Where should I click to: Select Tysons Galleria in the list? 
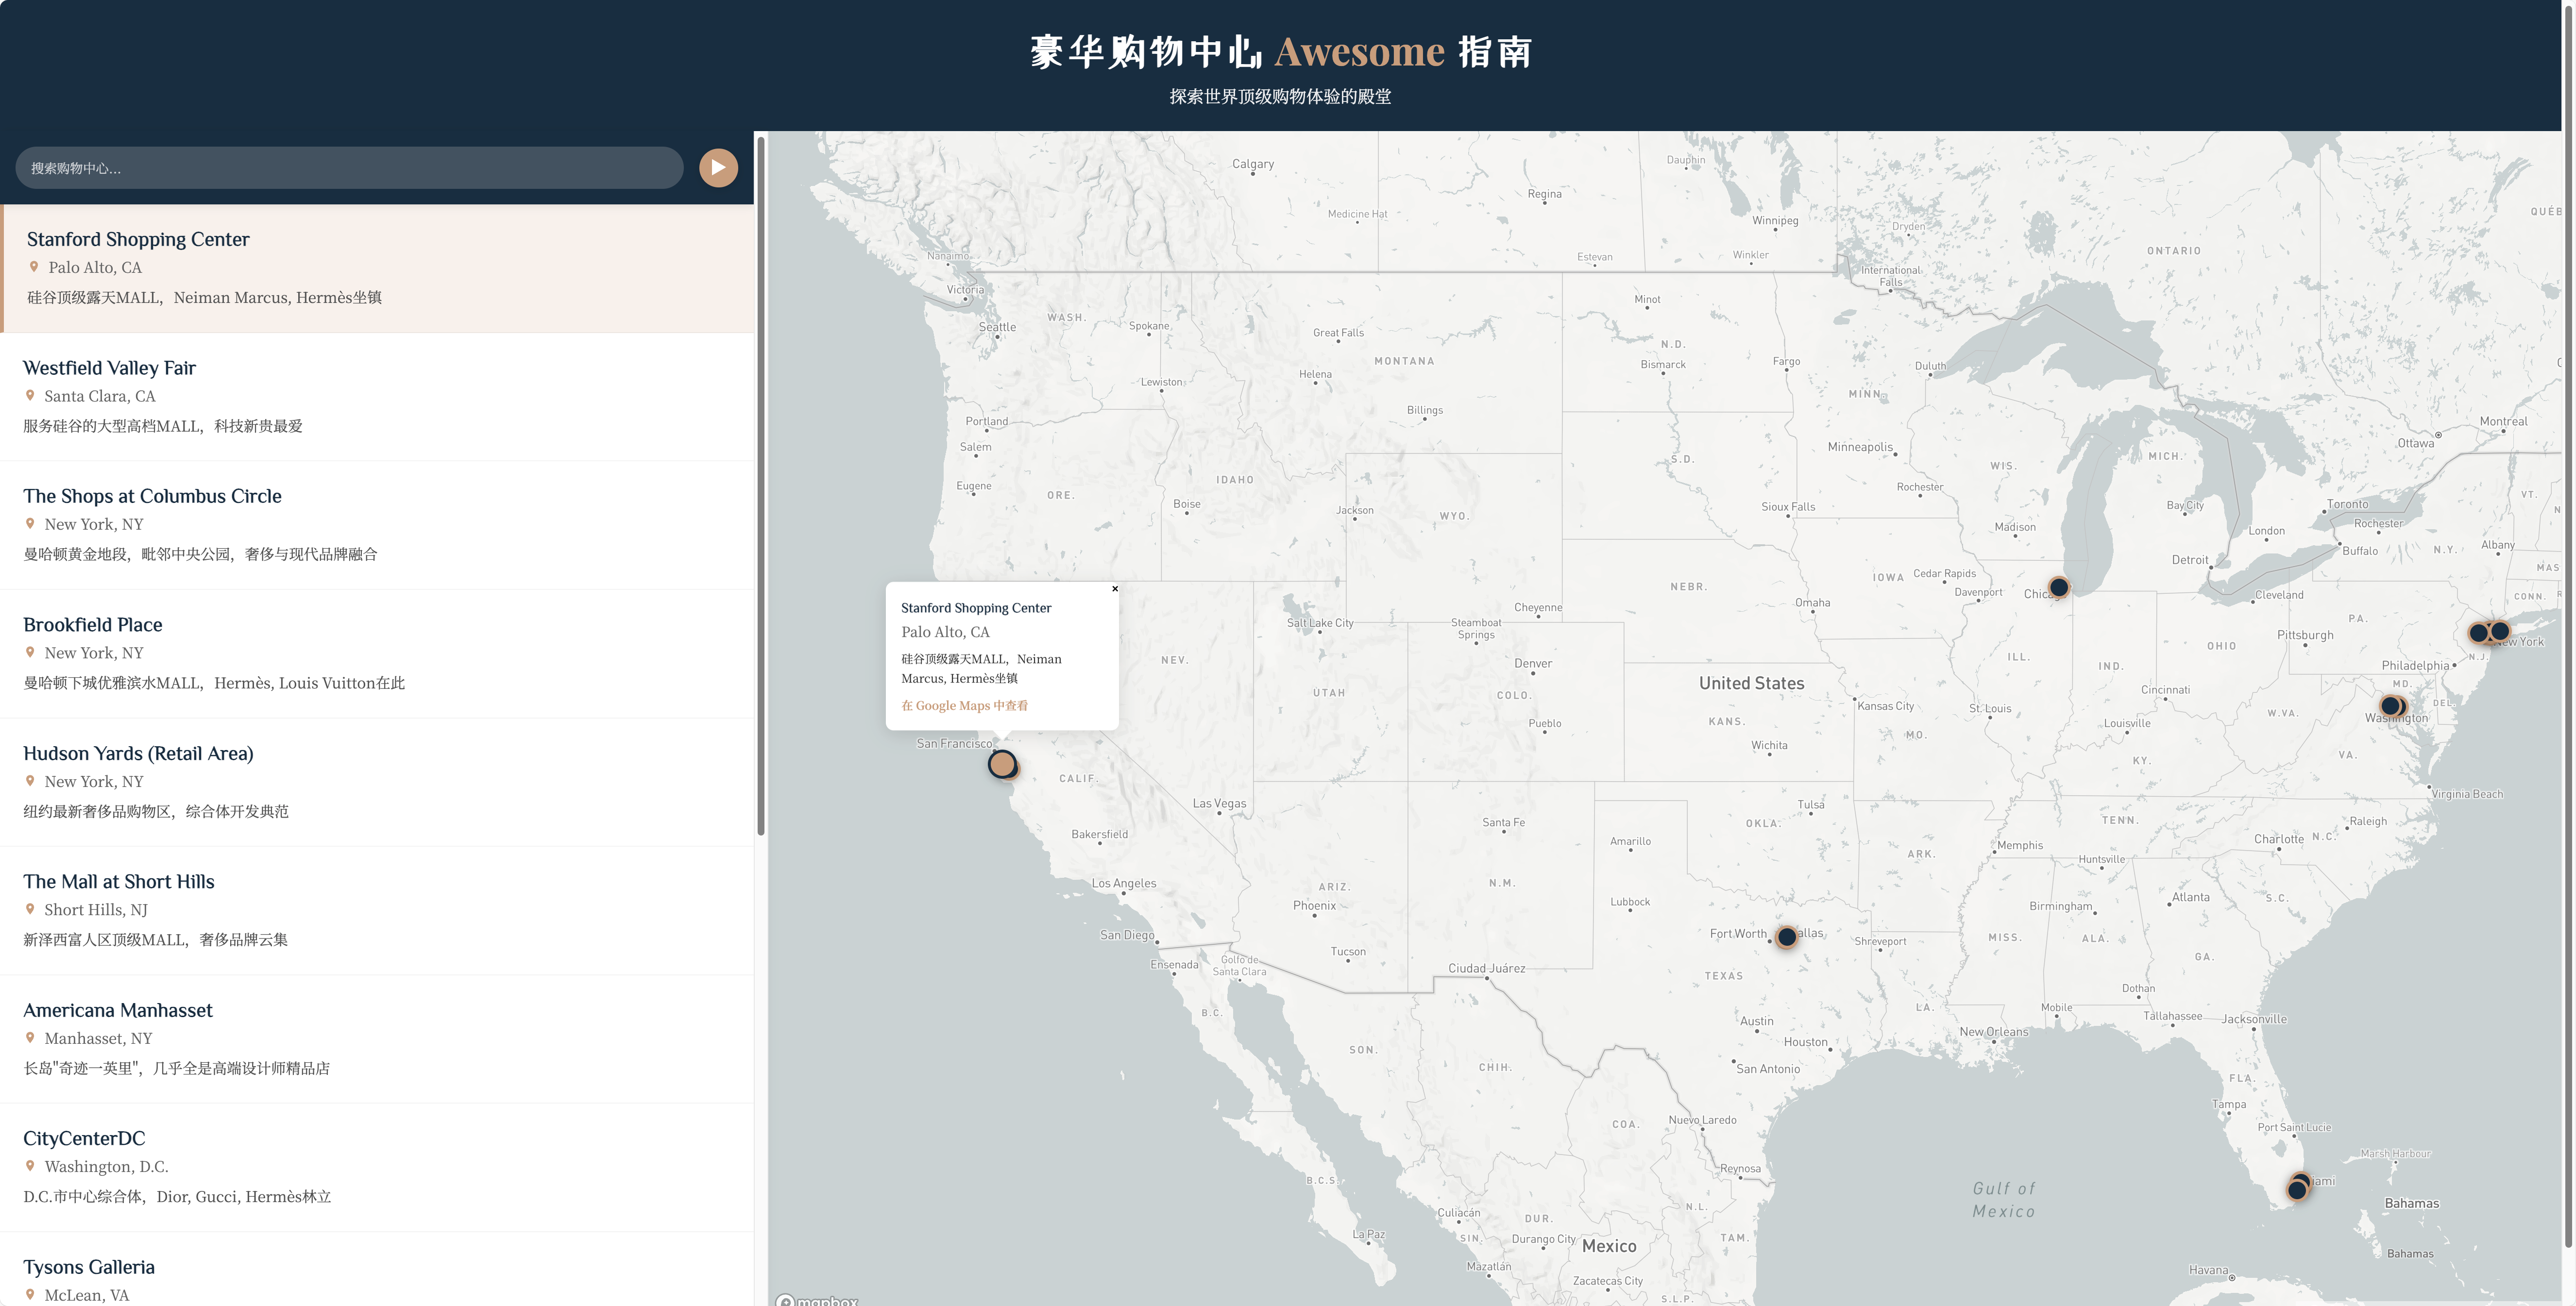(377, 1270)
